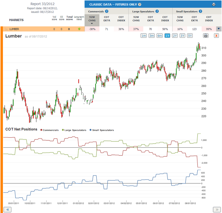Click the small chart icon beside LUMBER
This screenshot has height=213, width=222.
point(6,29)
